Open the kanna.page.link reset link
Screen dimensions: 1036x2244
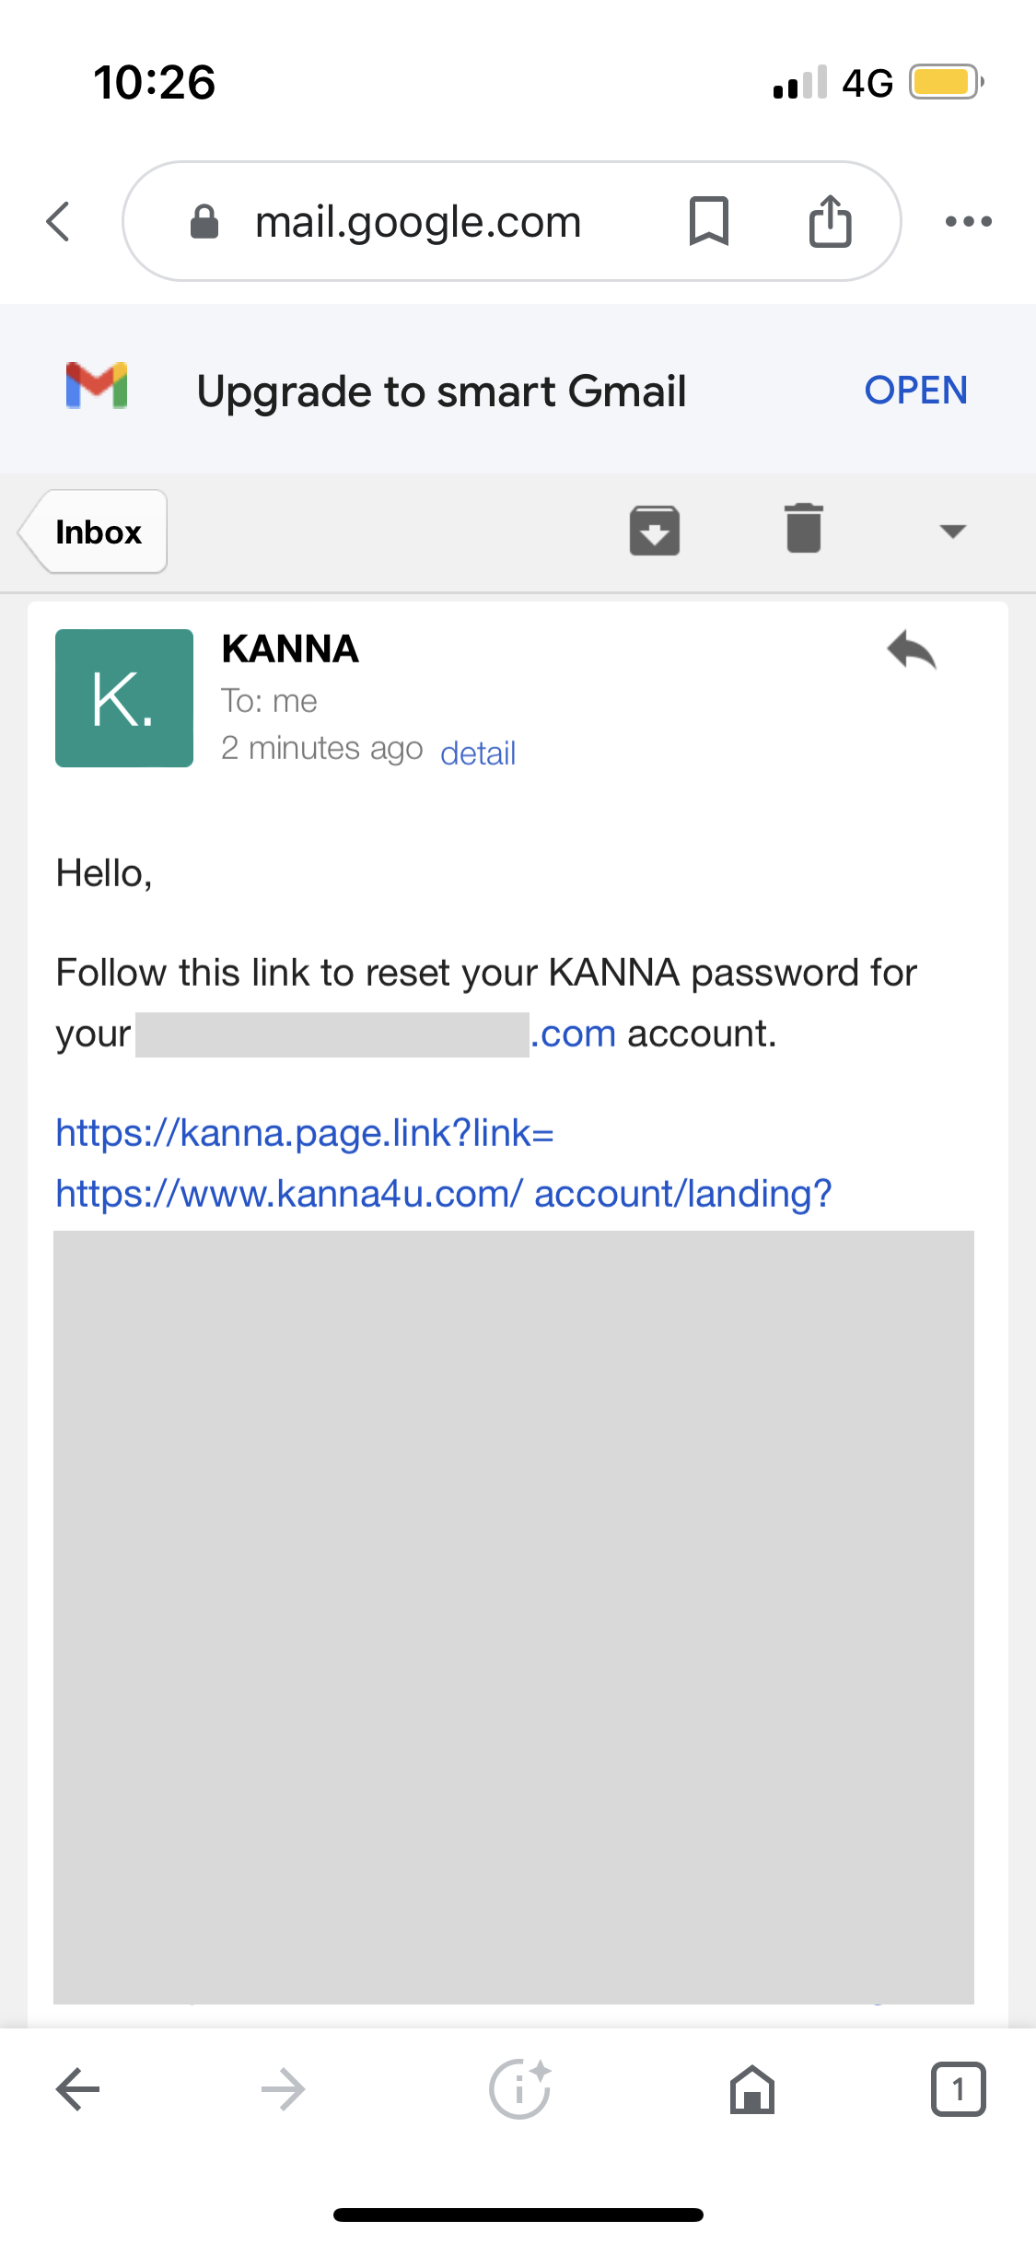tap(304, 1133)
